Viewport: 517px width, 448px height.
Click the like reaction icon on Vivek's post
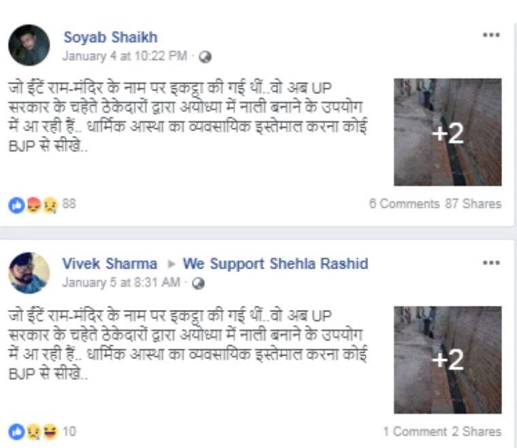16,432
